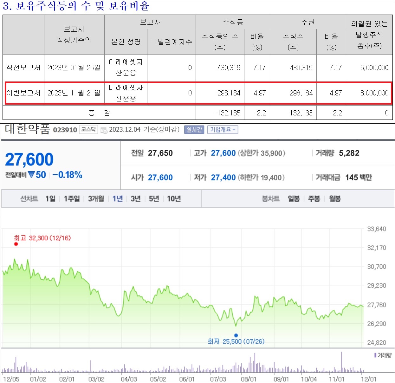The image size is (395, 383).
Task: Click the 코스닥 market badge
Action: coord(88,129)
